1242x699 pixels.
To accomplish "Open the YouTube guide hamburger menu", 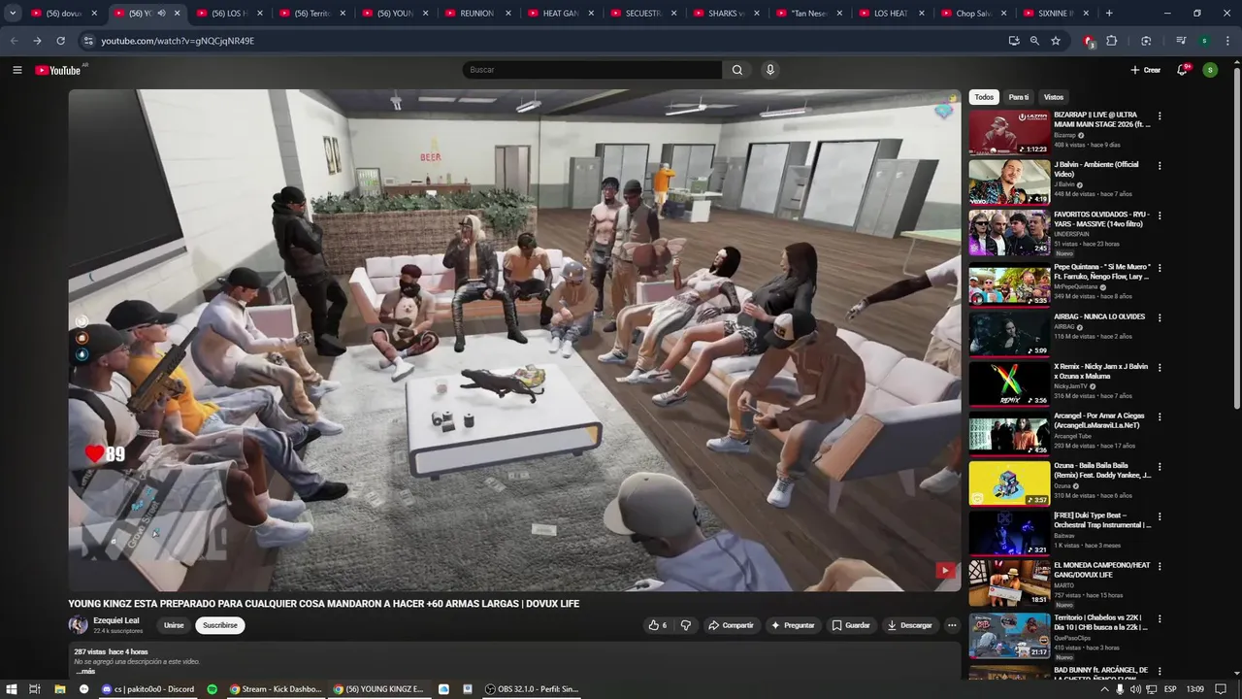I will tap(16, 70).
